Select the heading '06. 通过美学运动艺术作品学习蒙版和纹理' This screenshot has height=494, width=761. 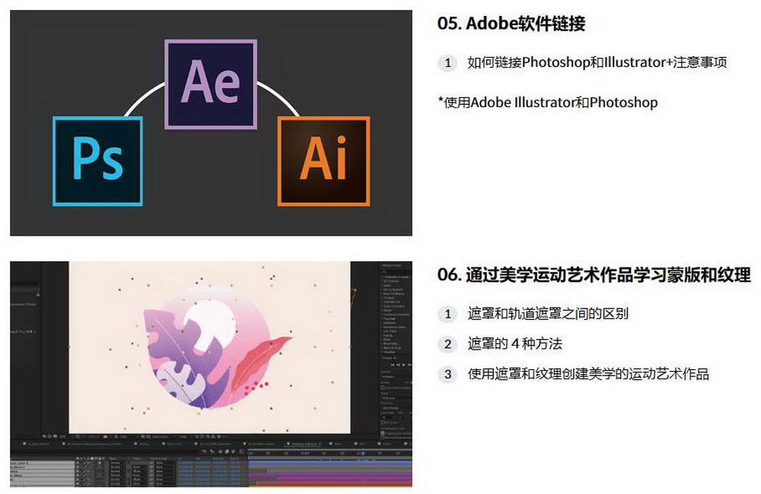pyautogui.click(x=594, y=275)
